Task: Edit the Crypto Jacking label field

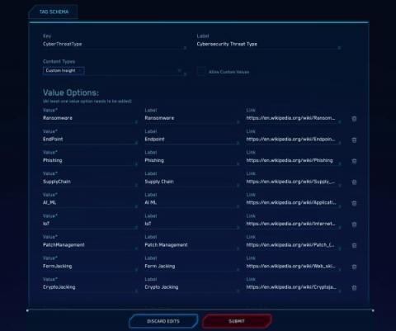Action: (192, 287)
